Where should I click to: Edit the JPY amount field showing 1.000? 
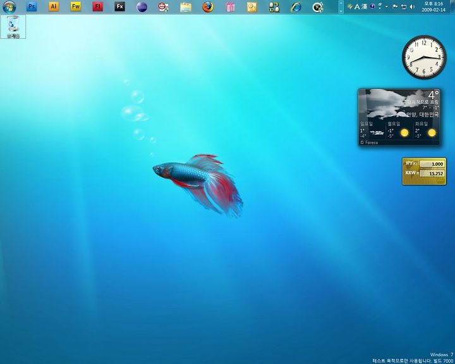pos(432,164)
